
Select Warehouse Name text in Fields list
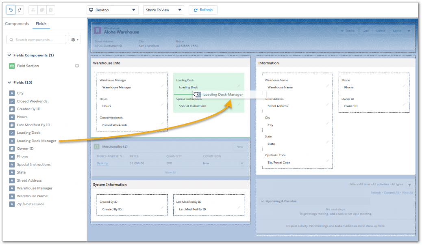click(x=32, y=196)
